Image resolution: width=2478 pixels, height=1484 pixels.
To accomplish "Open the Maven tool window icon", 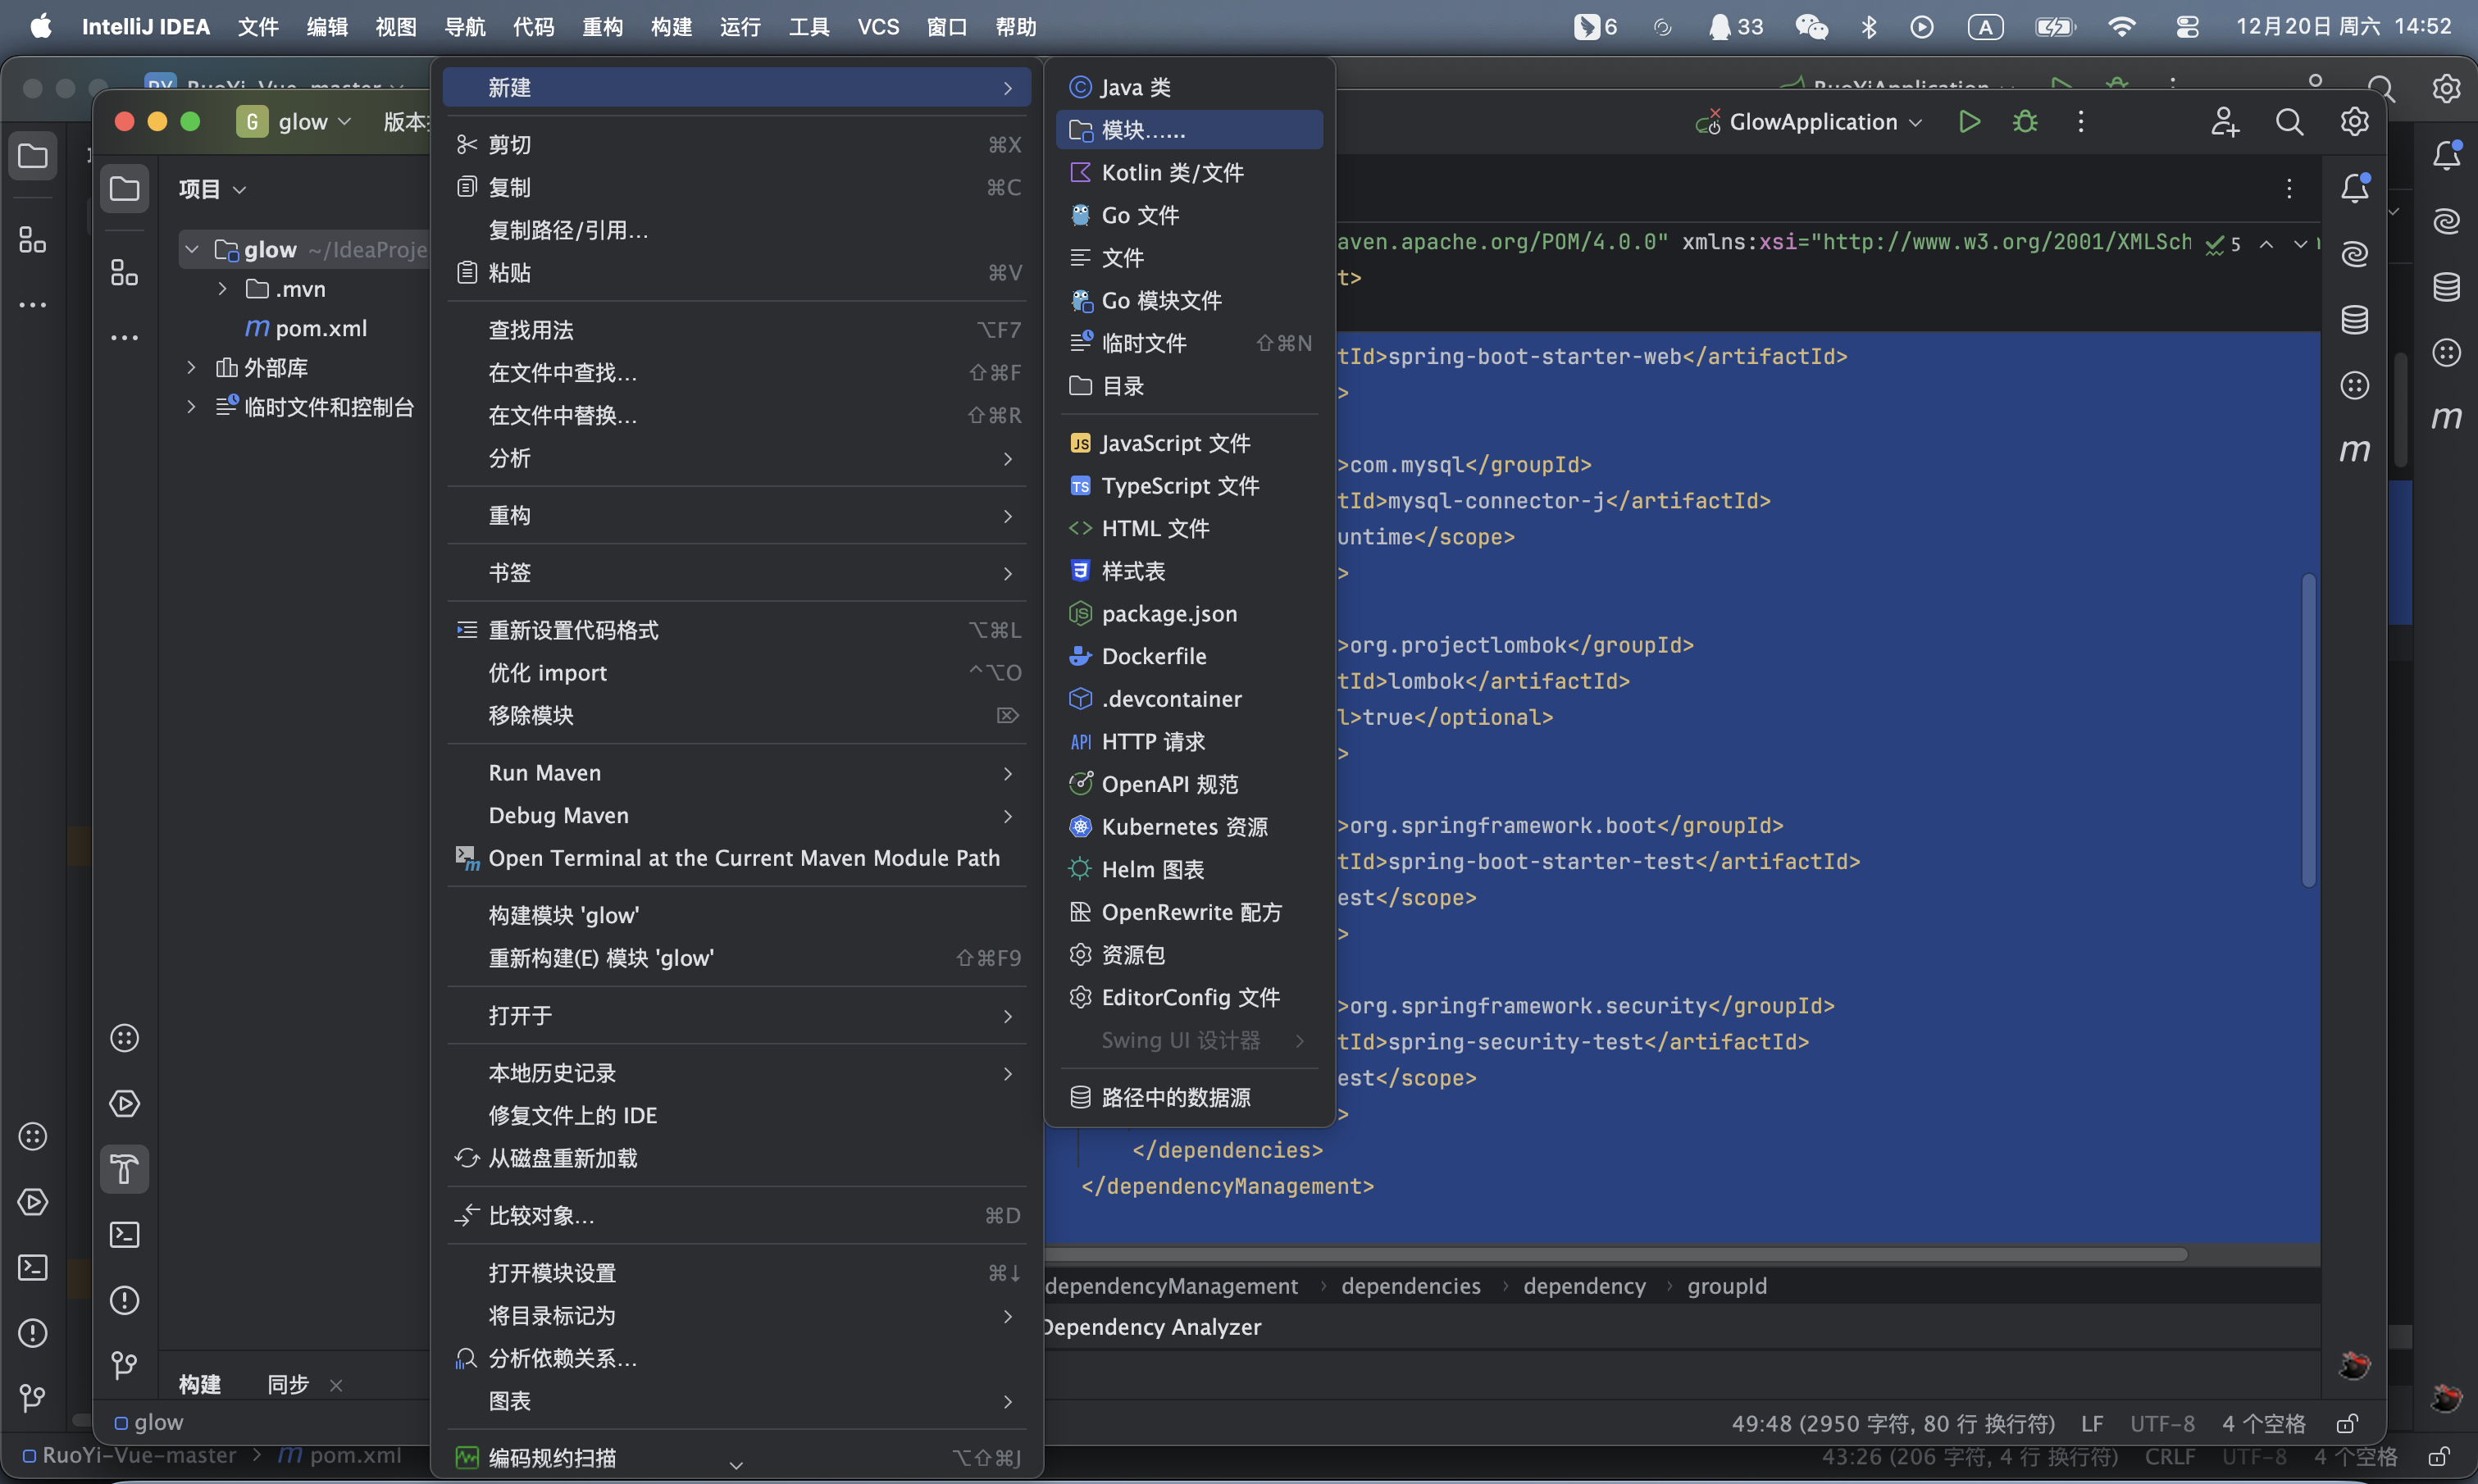I will (x=2354, y=450).
